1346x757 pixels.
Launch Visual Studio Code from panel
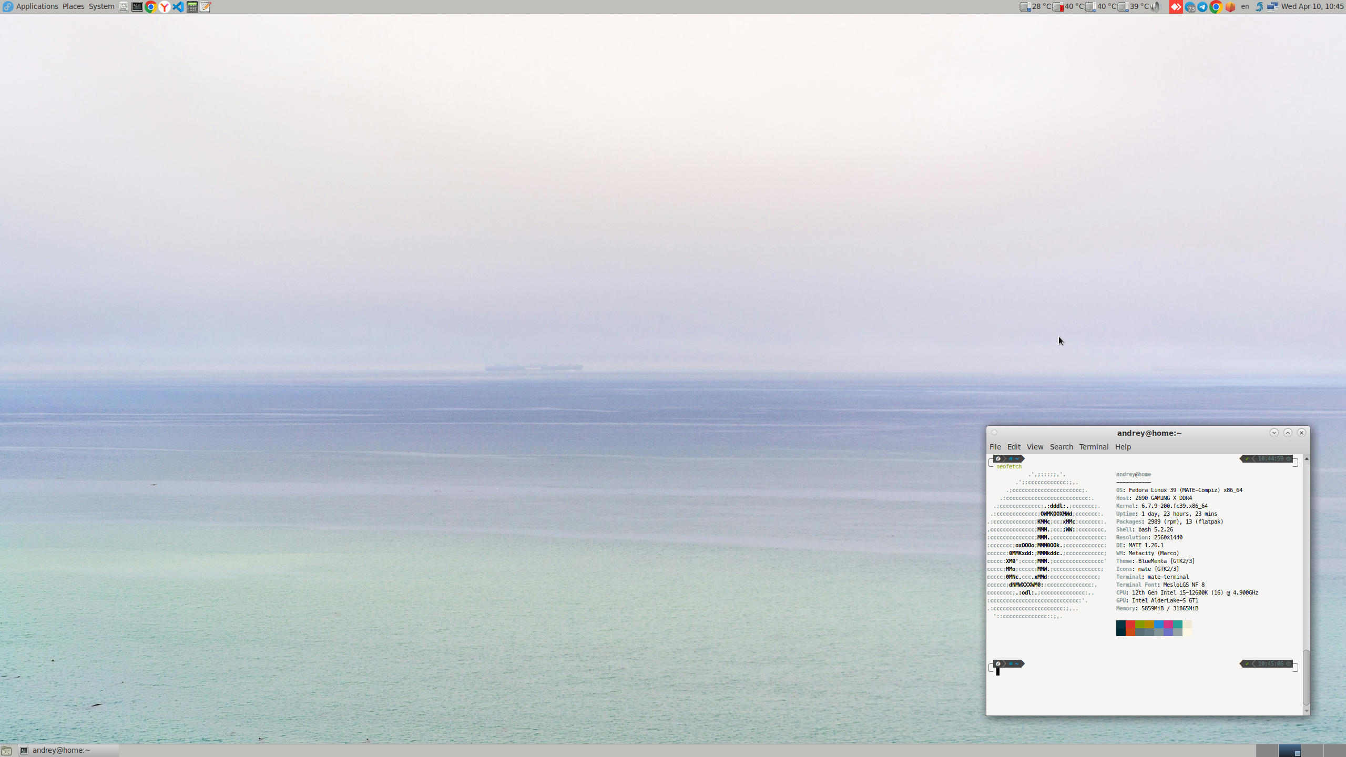click(x=178, y=7)
